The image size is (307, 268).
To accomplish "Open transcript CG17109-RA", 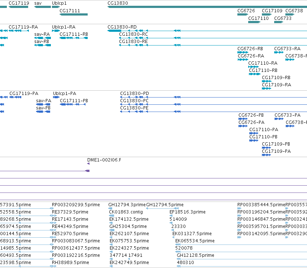I will coord(276,85).
